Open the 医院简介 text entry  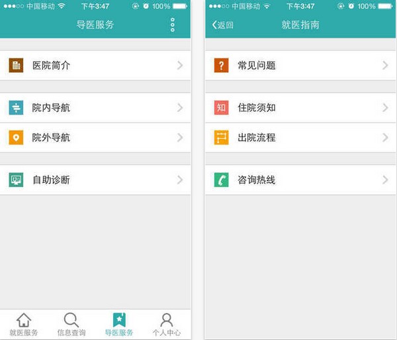click(x=51, y=66)
